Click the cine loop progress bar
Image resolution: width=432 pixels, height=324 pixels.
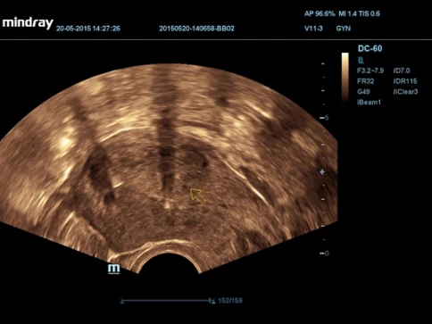(x=167, y=301)
